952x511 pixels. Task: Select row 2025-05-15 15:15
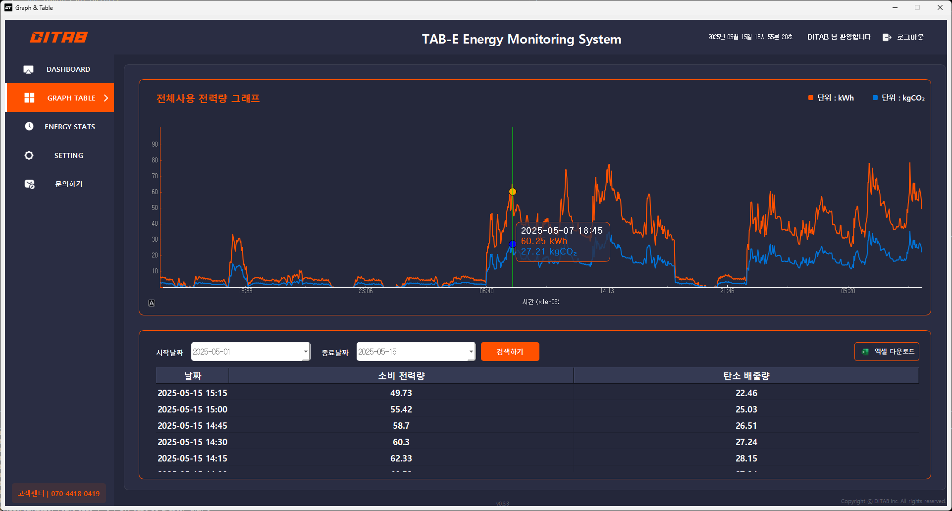tap(537, 393)
